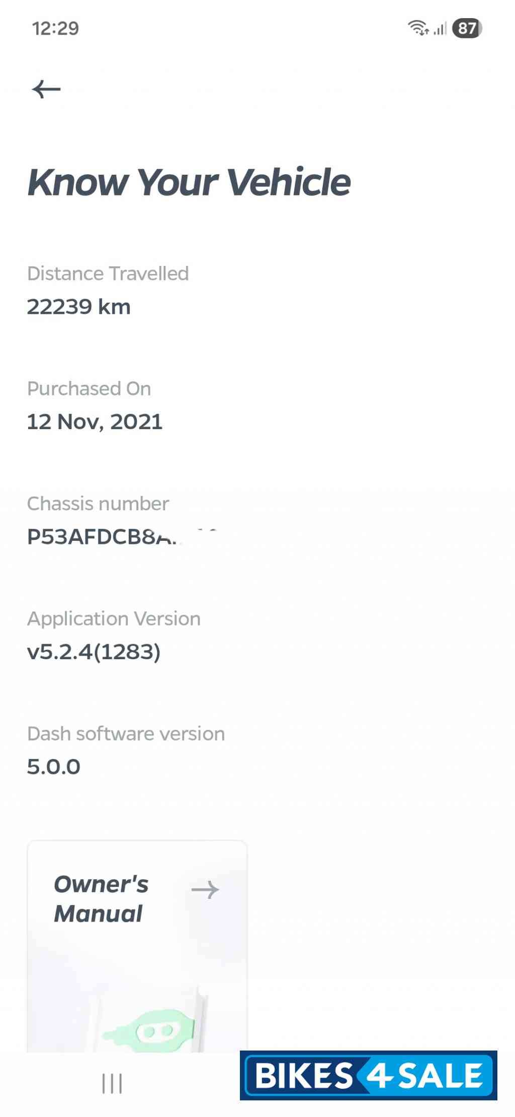The width and height of the screenshot is (515, 1117).
Task: Select the chassis number P53AFDCB8 value
Action: click(x=102, y=537)
